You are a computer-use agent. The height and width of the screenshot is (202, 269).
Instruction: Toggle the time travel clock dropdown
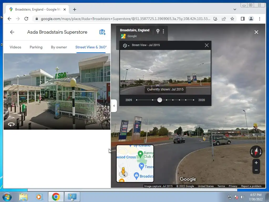pos(126,45)
